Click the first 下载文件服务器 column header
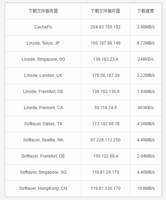This screenshot has width=166, height=200. point(43,11)
